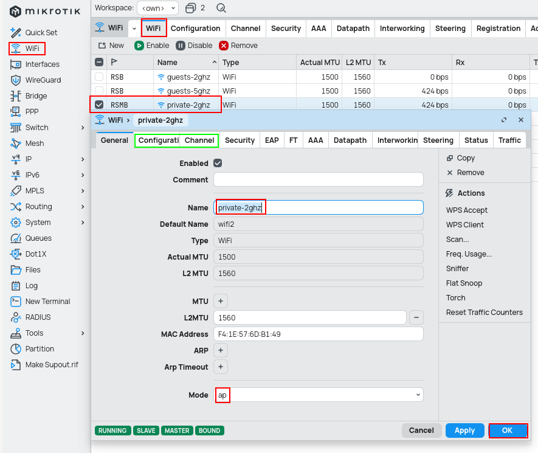Open the Workspace dropdown
538x453 pixels.
click(x=158, y=8)
